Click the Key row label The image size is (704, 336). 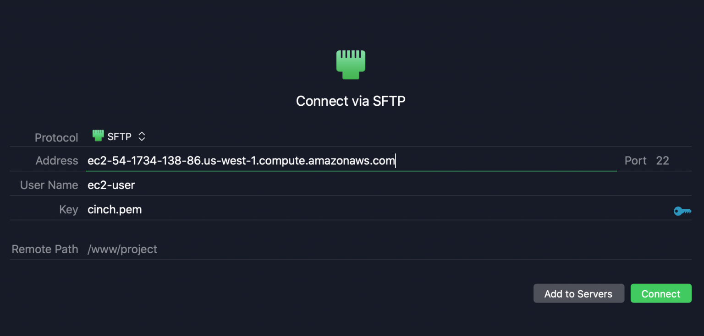coord(68,209)
